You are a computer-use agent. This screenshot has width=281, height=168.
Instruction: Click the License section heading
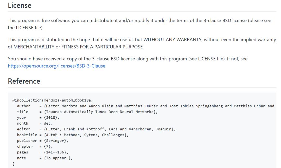(20, 5)
